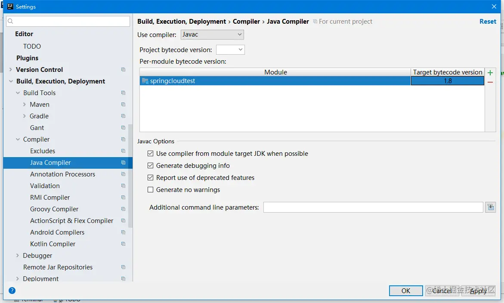The width and height of the screenshot is (504, 303).
Task: Click project-level icon next to Validation
Action: click(x=123, y=186)
